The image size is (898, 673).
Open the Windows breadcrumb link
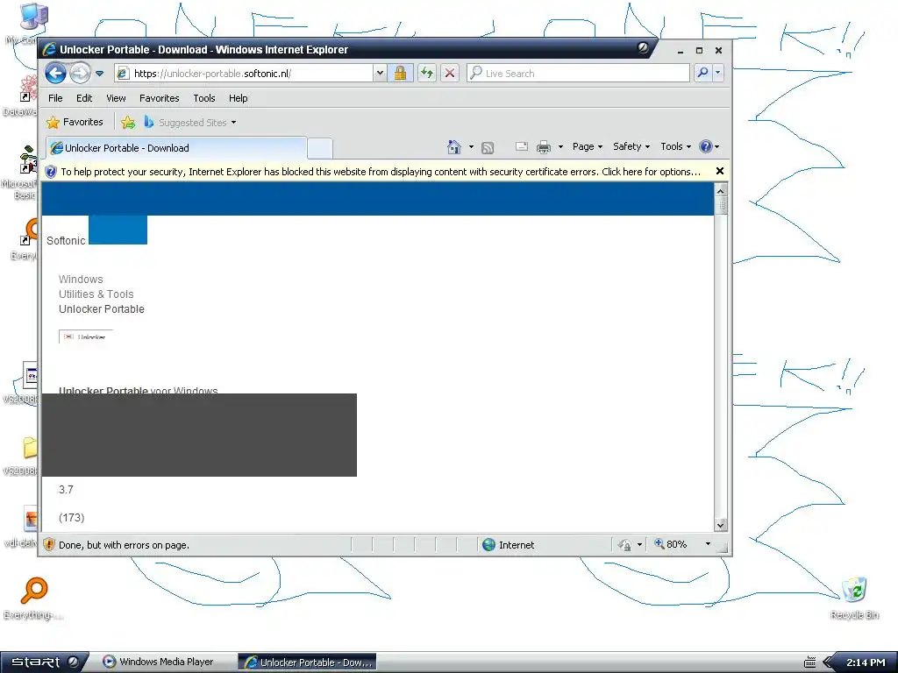point(81,280)
